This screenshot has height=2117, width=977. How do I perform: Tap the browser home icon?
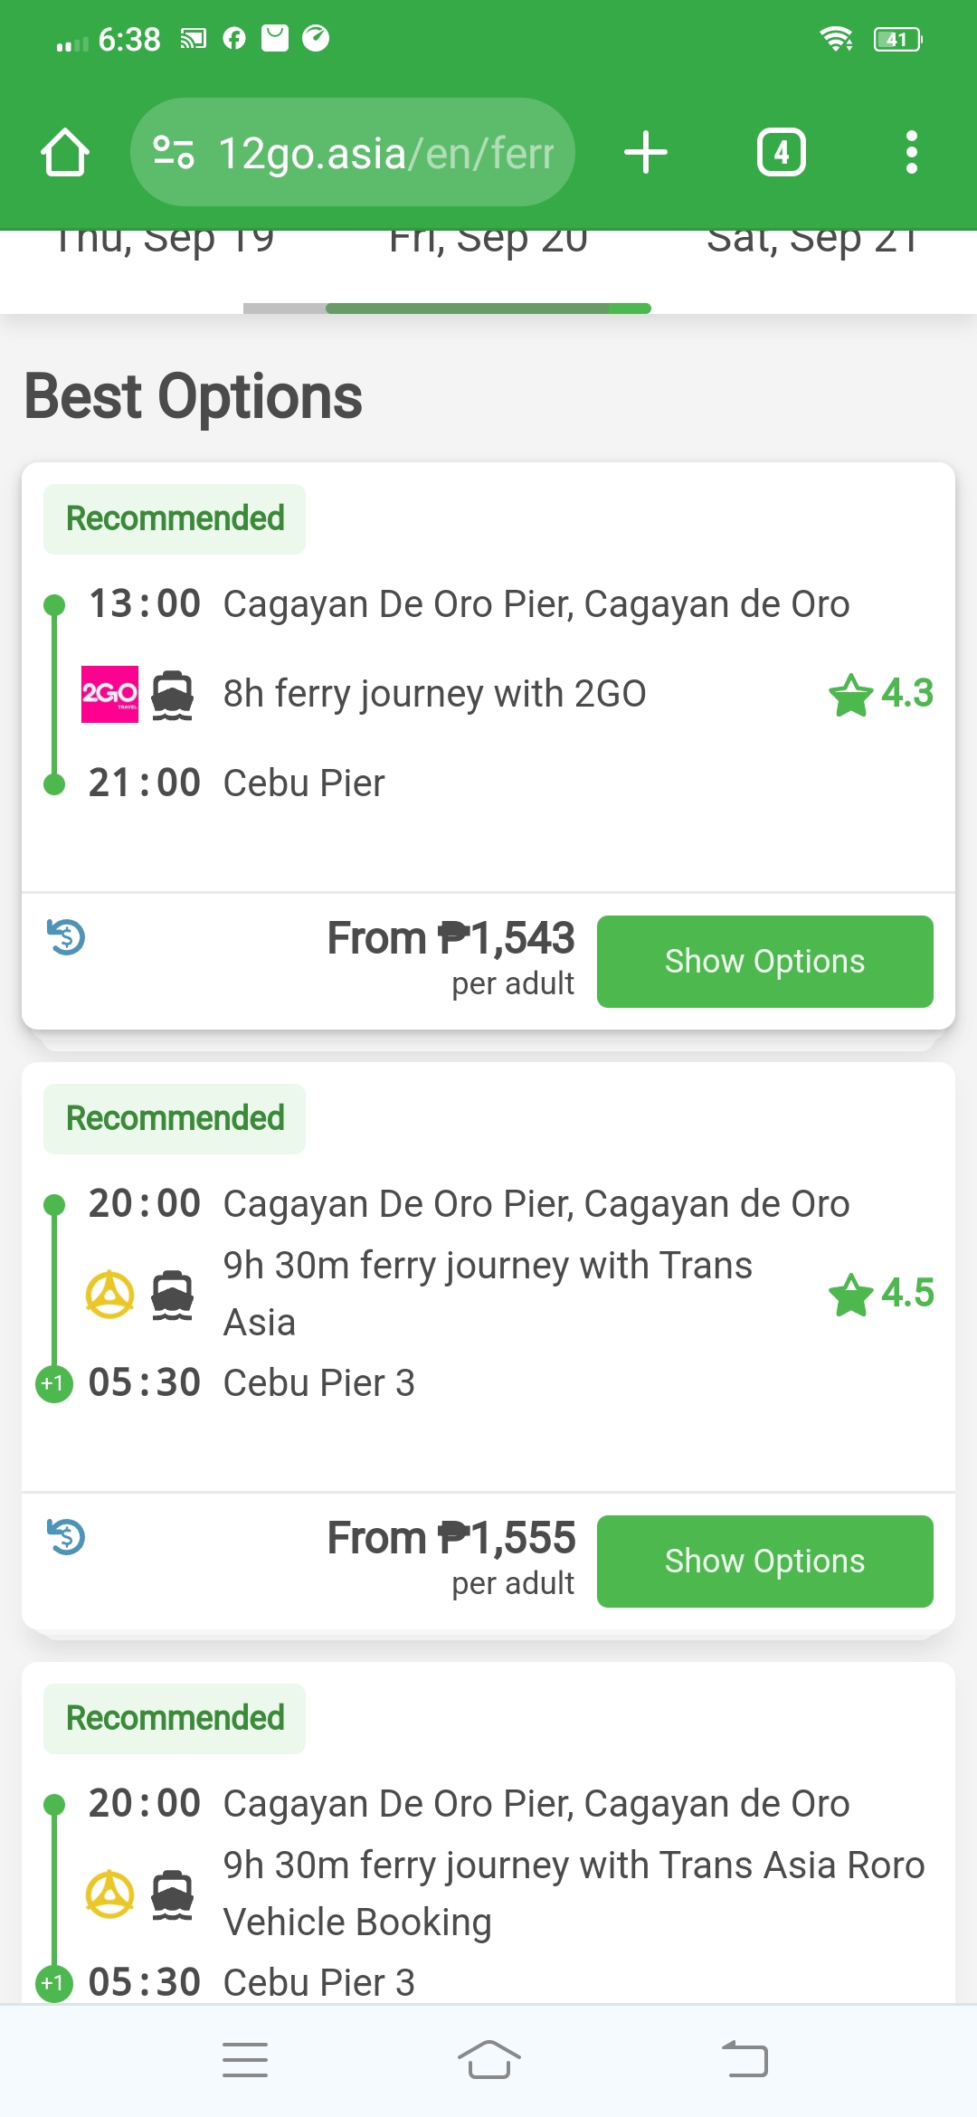[x=65, y=152]
